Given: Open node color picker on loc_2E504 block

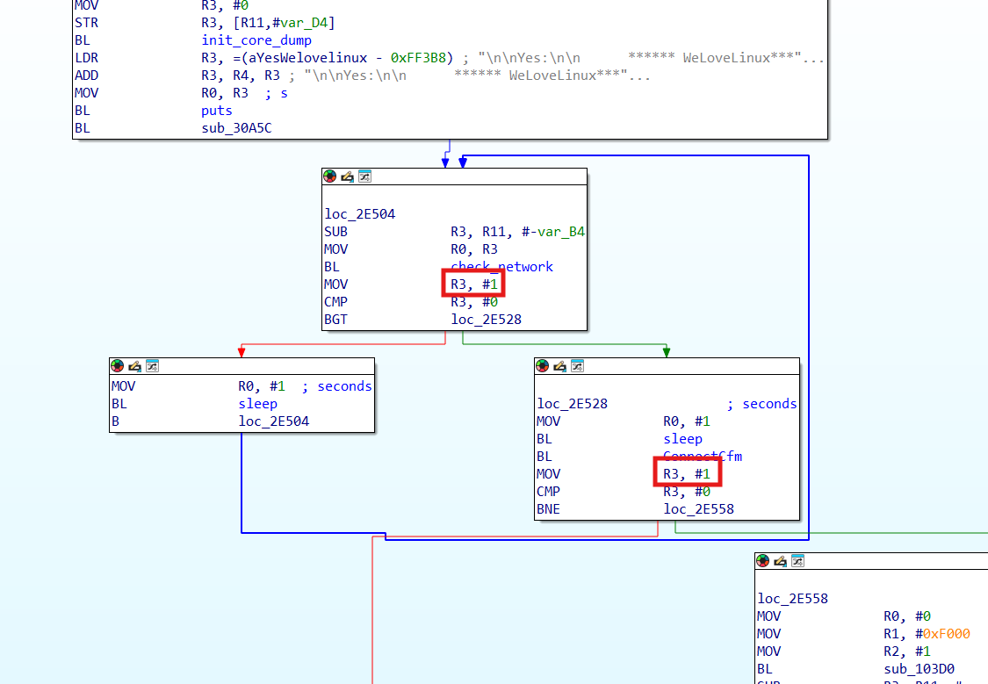Looking at the screenshot, I should (x=329, y=176).
